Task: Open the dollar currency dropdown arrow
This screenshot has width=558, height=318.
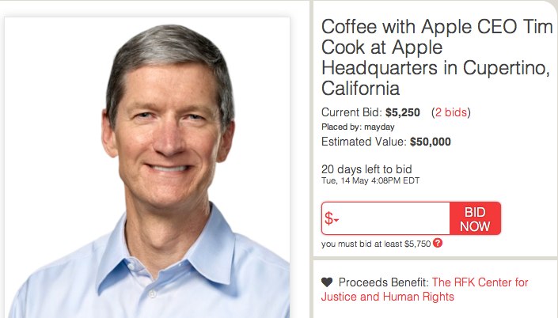Action: point(336,221)
